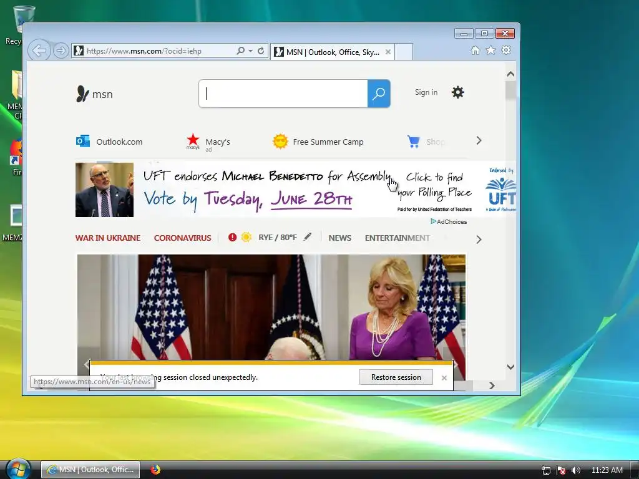Open the Macy's ad shortcut
This screenshot has height=479, width=639.
click(208, 142)
